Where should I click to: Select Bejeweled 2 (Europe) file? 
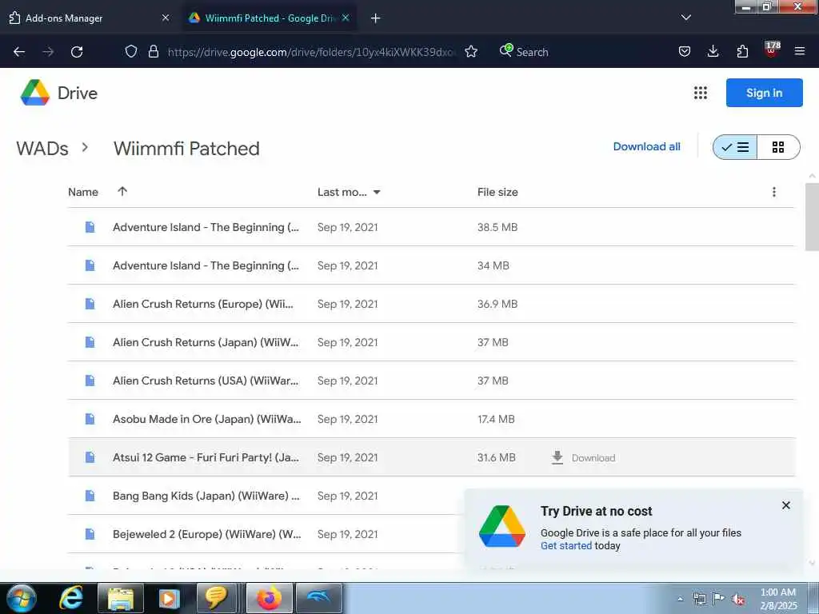click(x=266, y=534)
